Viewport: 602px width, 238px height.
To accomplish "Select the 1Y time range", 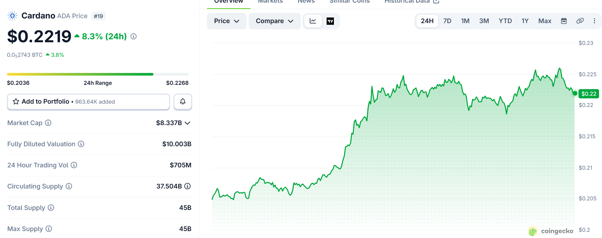I will 525,21.
